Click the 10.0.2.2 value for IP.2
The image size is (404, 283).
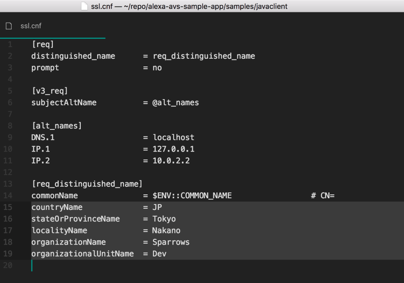(x=171, y=161)
